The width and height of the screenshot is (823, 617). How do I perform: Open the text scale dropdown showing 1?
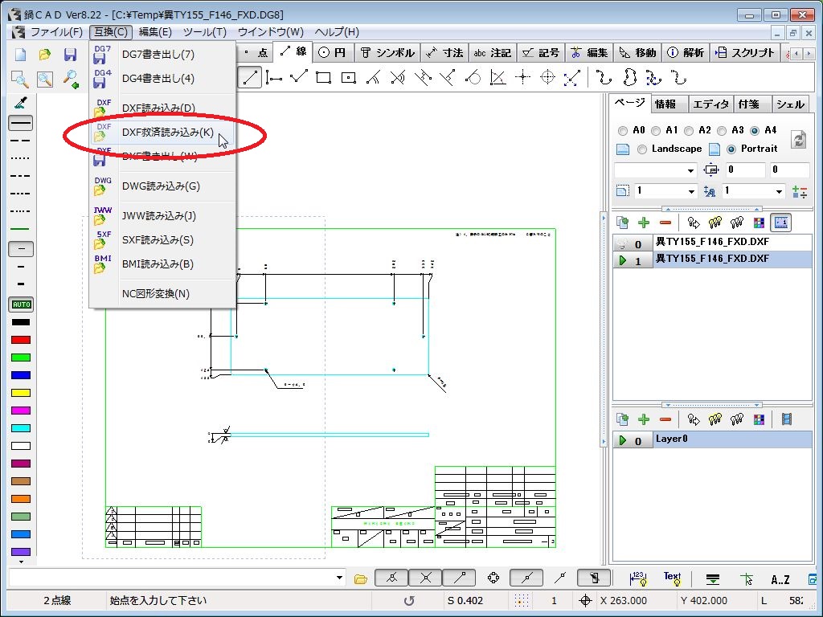(x=778, y=191)
